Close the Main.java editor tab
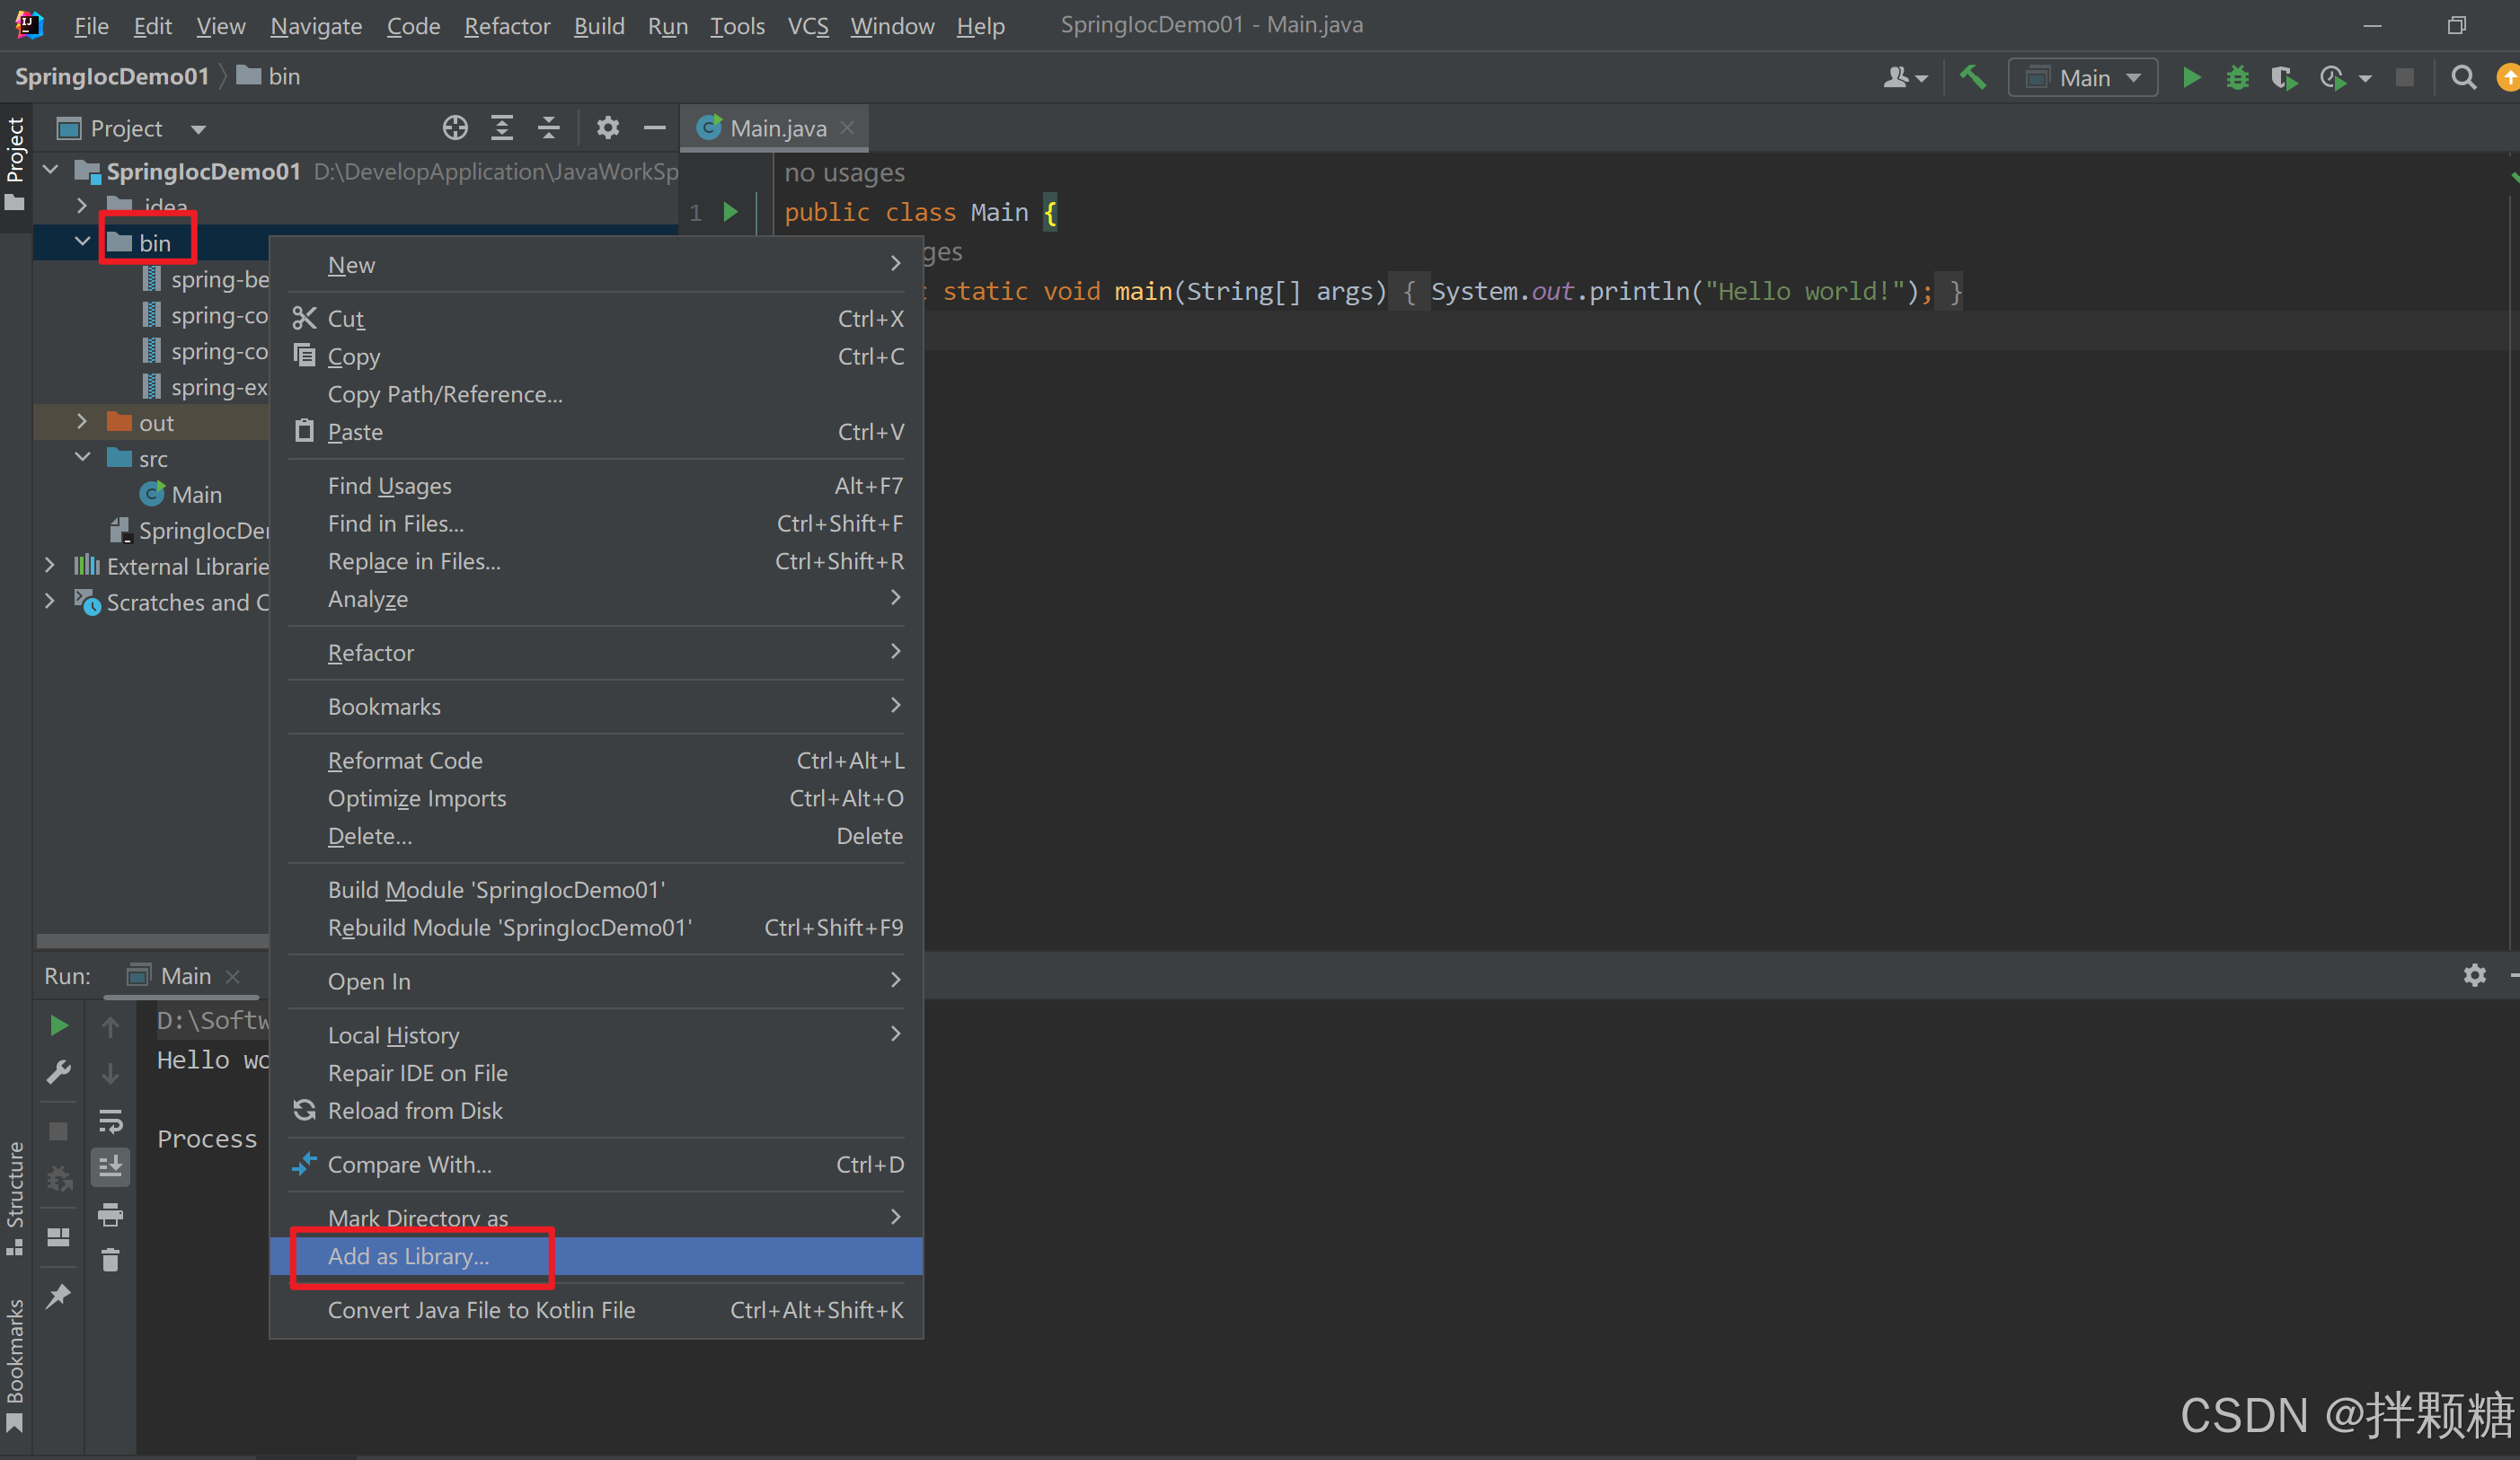This screenshot has height=1460, width=2520. 847,128
